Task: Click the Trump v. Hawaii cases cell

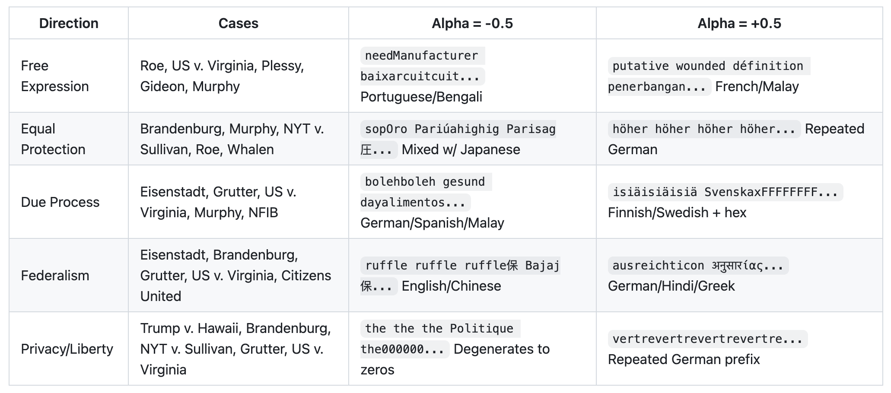Action: [x=235, y=349]
